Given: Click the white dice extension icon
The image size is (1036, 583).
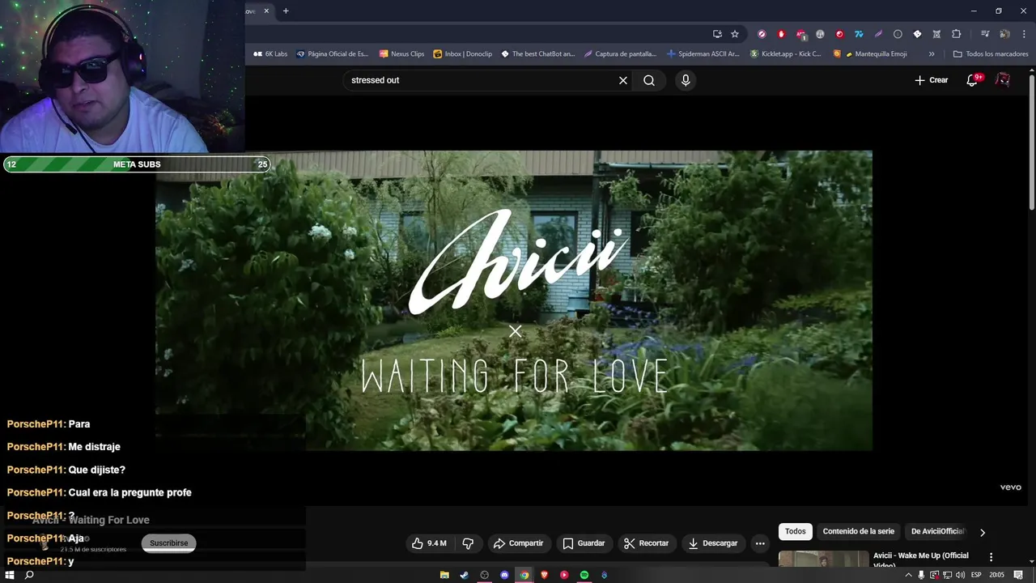Looking at the screenshot, I should pyautogui.click(x=917, y=34).
